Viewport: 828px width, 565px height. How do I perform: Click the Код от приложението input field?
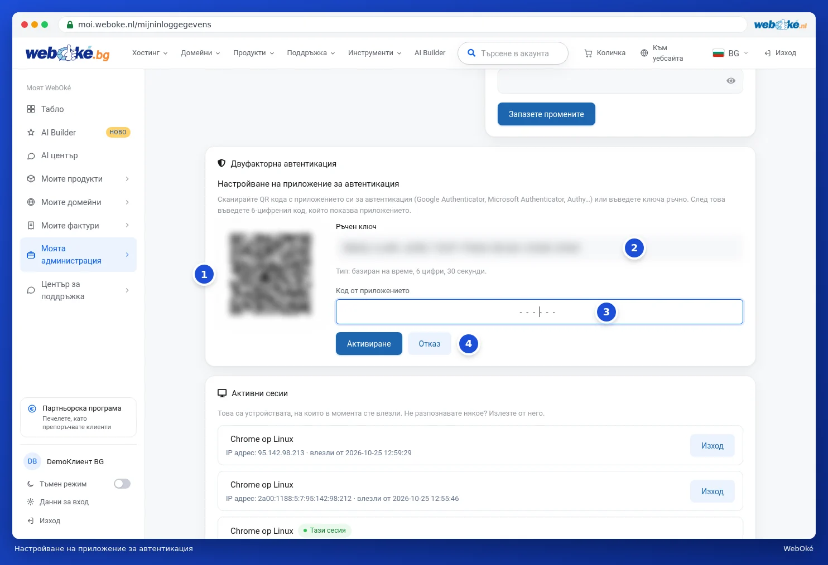point(540,312)
